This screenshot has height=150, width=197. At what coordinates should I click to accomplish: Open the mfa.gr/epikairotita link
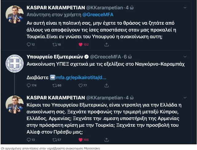coord(81,77)
